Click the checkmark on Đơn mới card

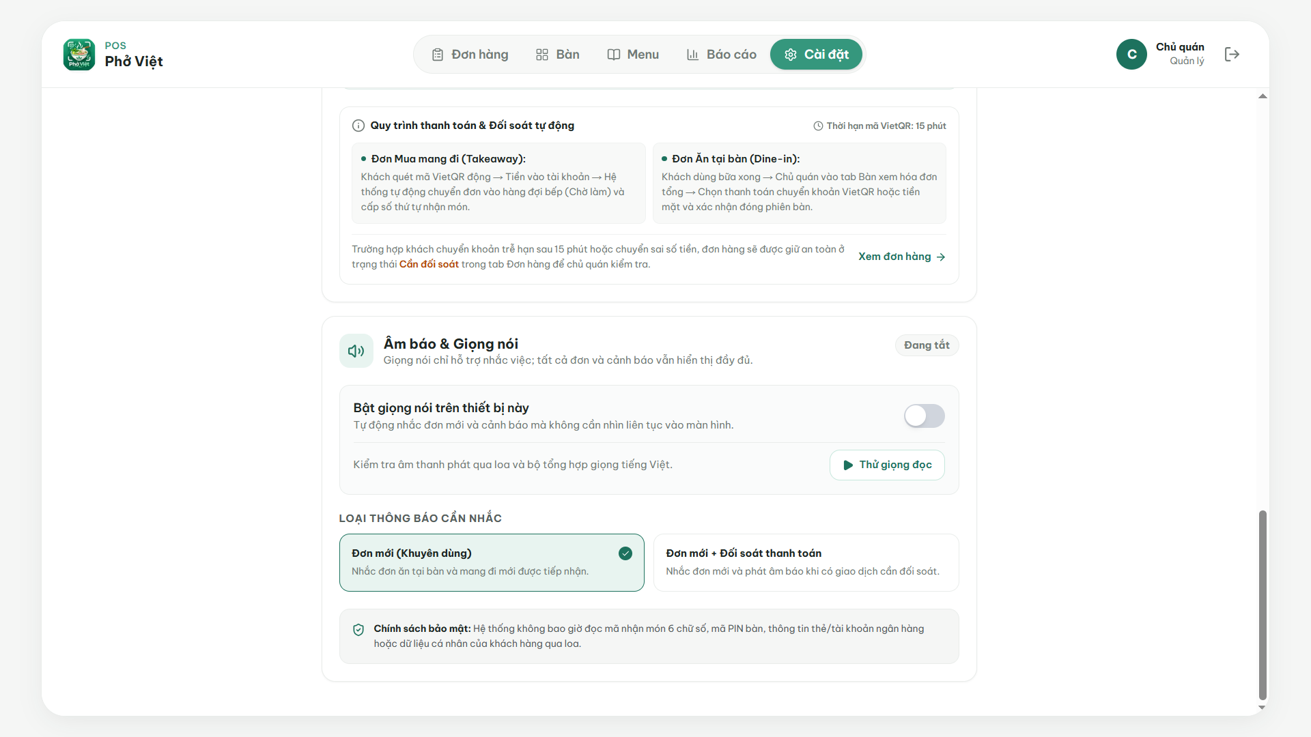coord(625,553)
